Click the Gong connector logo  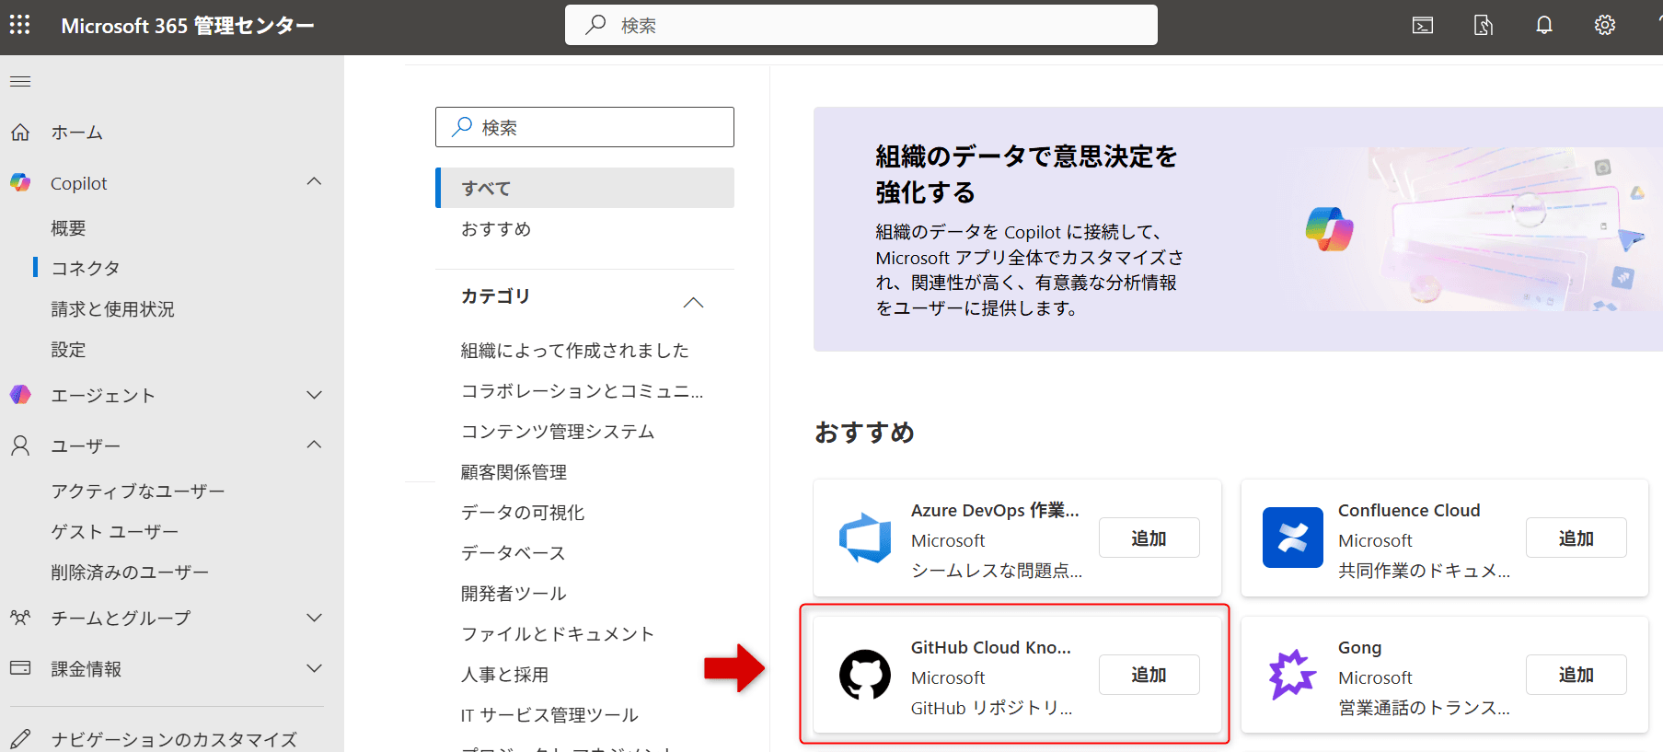pos(1293,675)
